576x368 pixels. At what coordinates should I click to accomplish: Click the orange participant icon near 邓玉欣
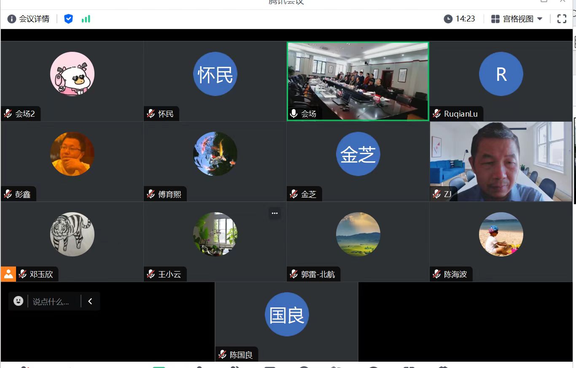click(8, 274)
